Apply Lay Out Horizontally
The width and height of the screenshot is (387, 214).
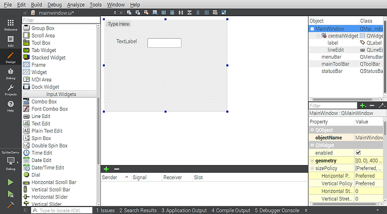tap(163, 12)
